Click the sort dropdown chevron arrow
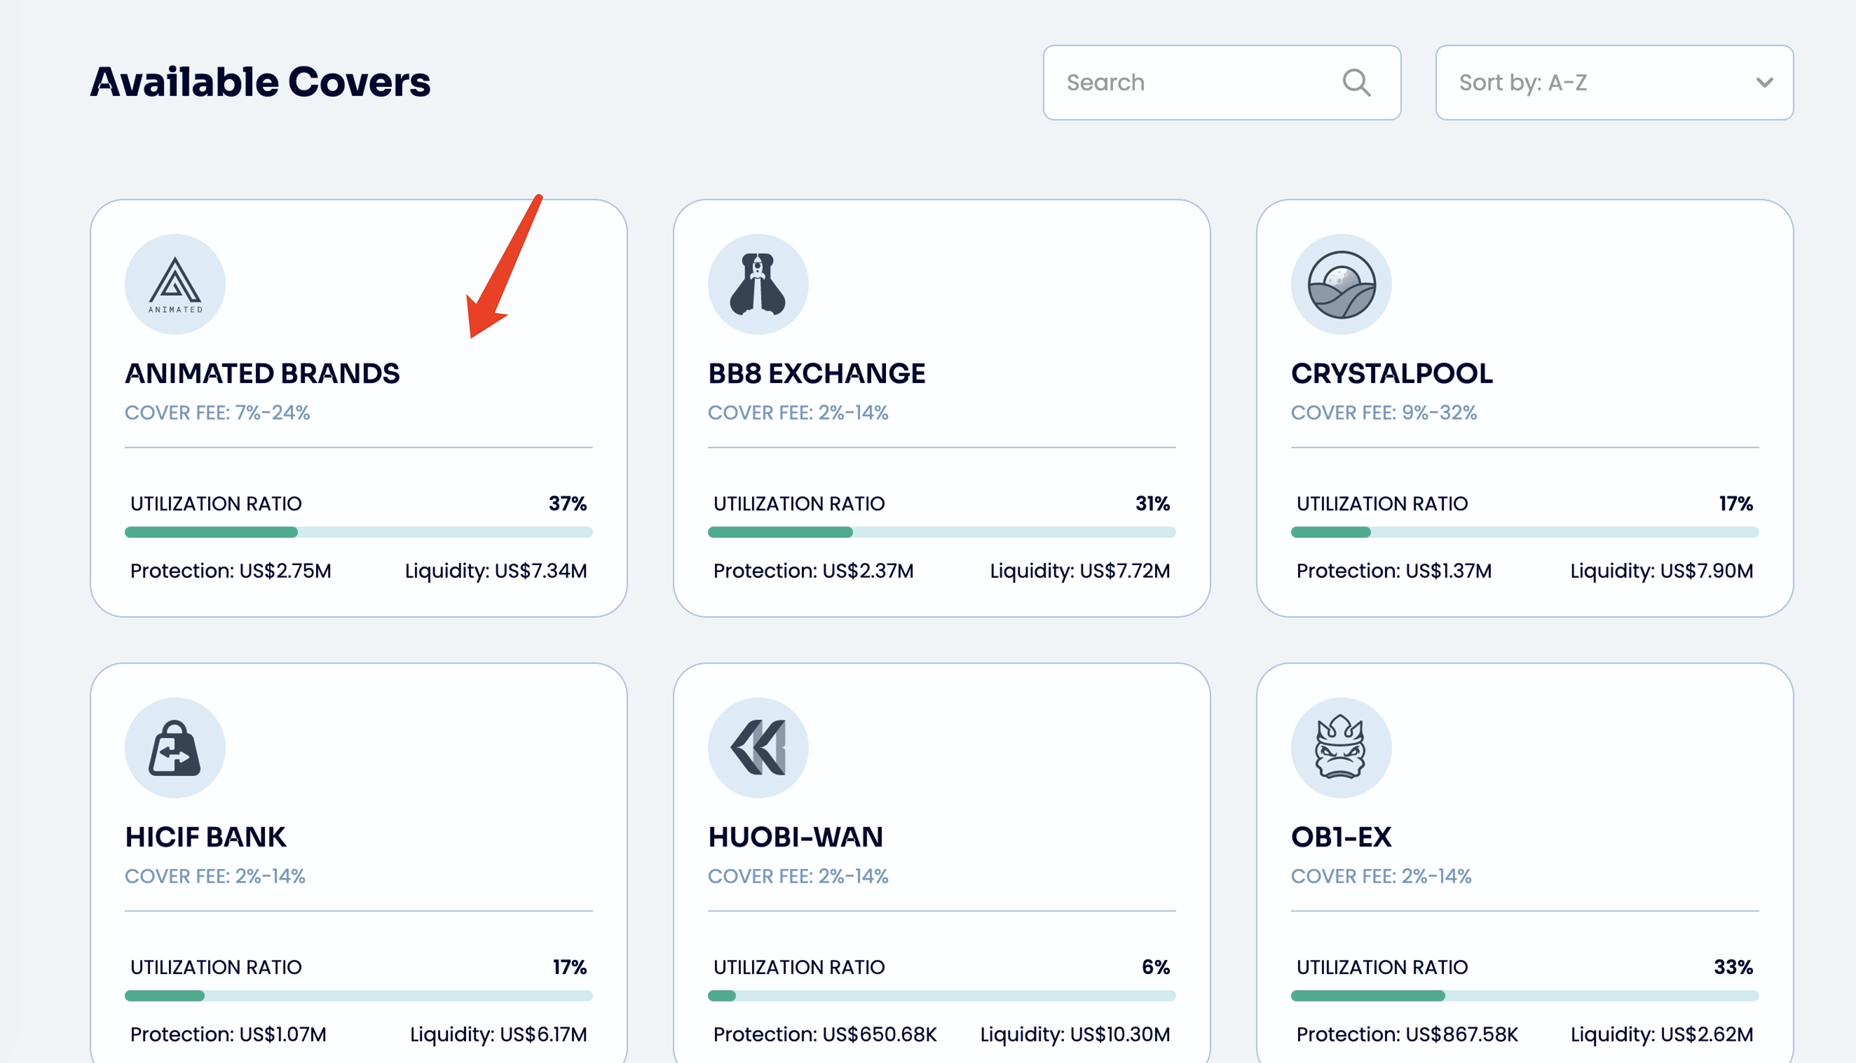This screenshot has height=1063, width=1856. point(1764,83)
